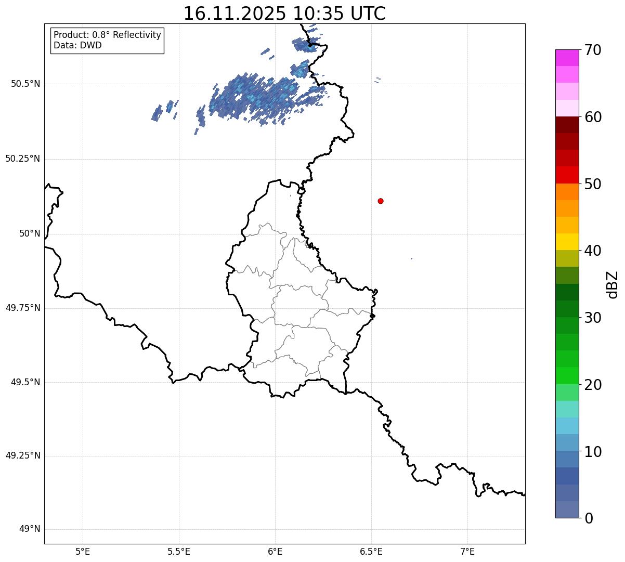
Task: Click the 50.5°N latitude label
Action: [x=25, y=84]
